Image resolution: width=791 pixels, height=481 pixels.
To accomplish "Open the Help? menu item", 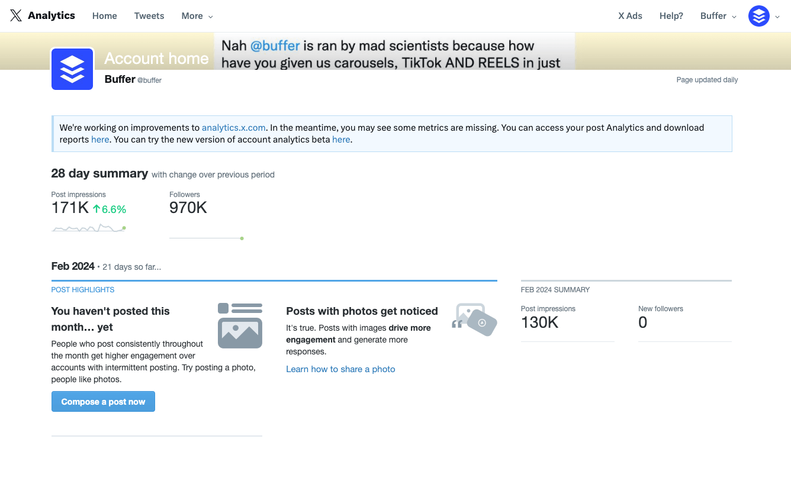I will point(671,16).
